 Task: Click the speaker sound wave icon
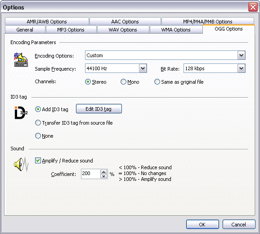(x=21, y=164)
